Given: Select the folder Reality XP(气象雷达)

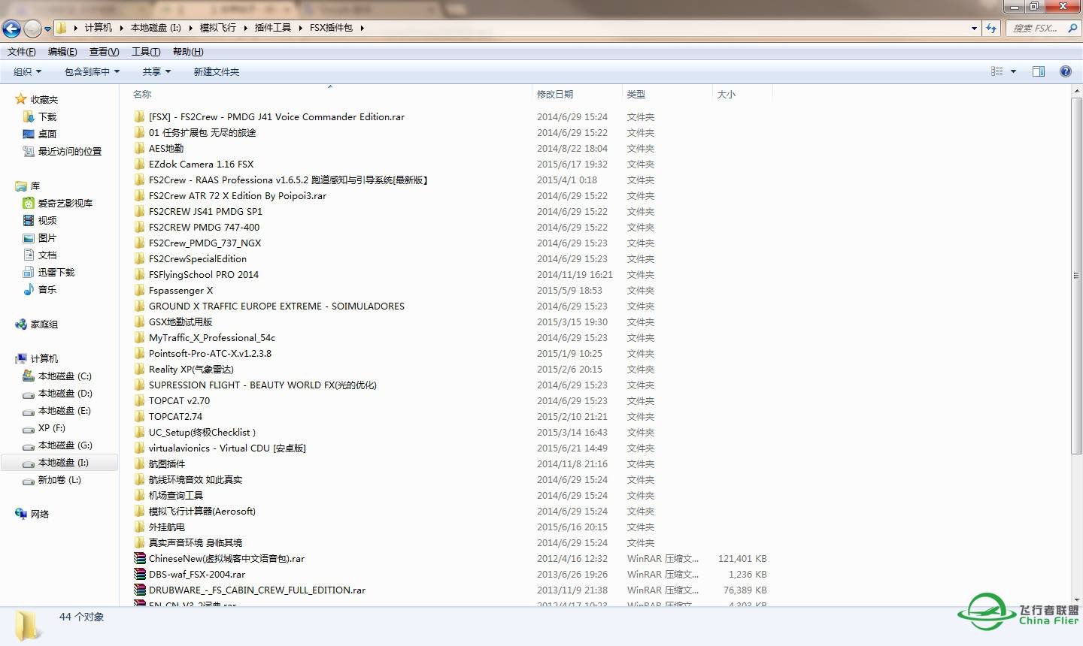Looking at the screenshot, I should 191,369.
